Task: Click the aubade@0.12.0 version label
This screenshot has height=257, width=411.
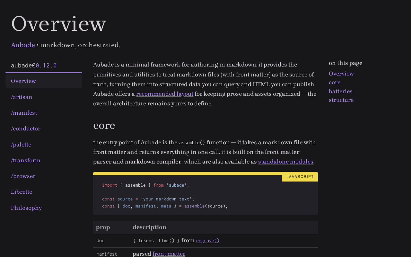Action: (x=34, y=66)
